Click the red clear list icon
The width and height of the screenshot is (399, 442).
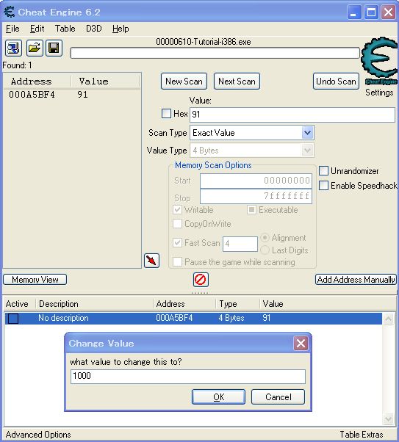tap(201, 280)
